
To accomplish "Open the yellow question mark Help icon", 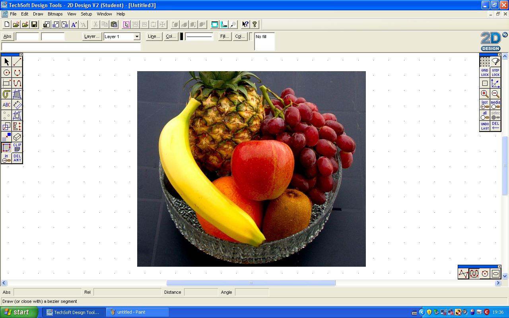I will tap(254, 24).
